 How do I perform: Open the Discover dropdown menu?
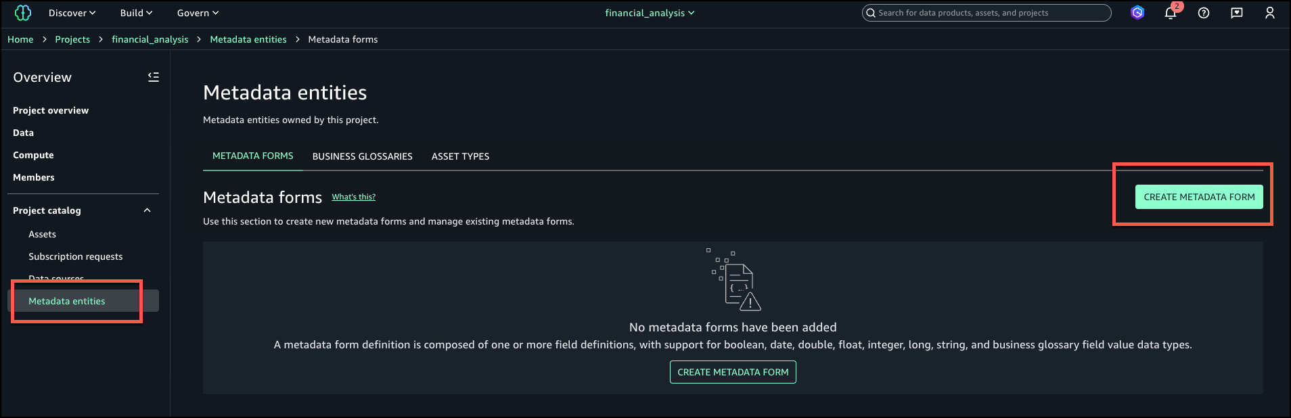point(72,13)
